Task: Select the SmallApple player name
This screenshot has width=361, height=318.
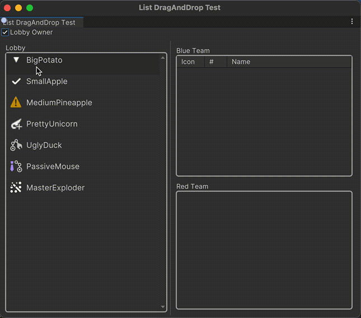Action: point(47,81)
